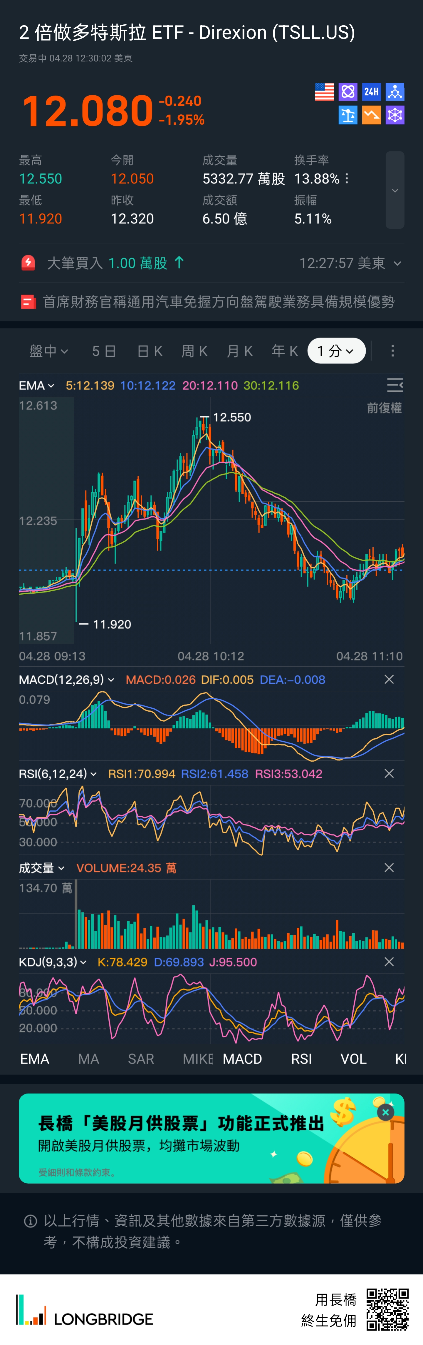
Task: Tap the purple cube network icon
Action: click(395, 115)
